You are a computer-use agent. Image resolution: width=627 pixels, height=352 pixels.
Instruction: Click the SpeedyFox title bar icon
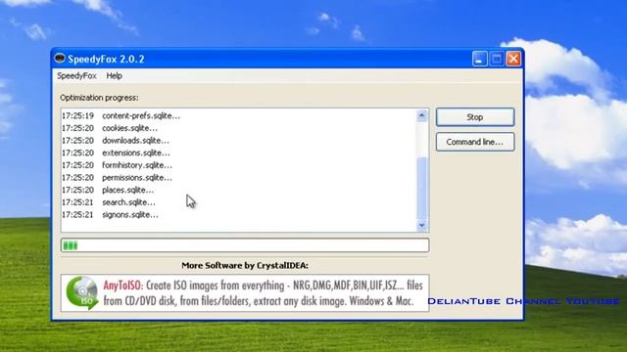point(60,59)
